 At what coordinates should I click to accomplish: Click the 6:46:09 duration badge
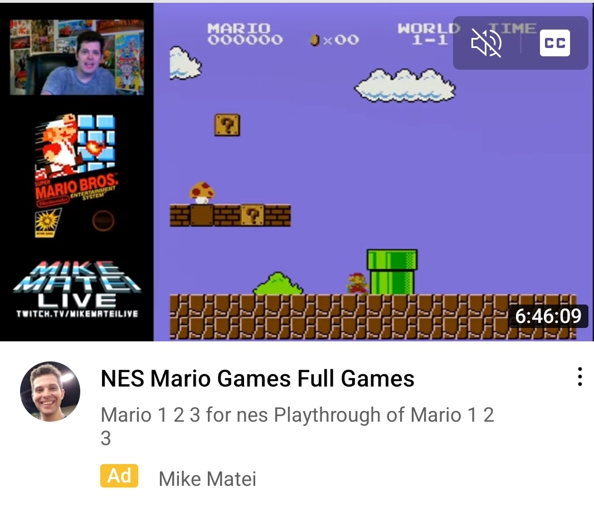pyautogui.click(x=548, y=316)
